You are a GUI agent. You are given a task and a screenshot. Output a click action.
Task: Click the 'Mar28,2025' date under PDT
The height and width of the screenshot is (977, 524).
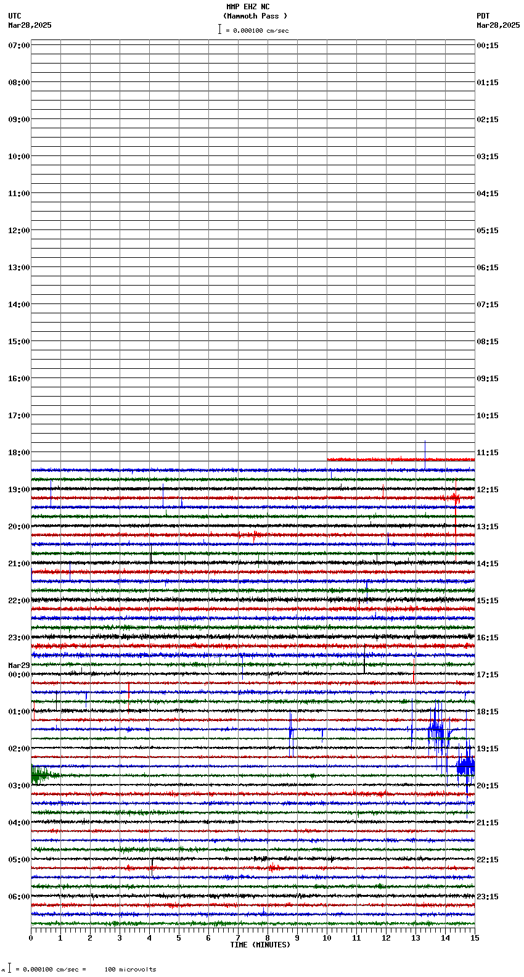click(498, 25)
